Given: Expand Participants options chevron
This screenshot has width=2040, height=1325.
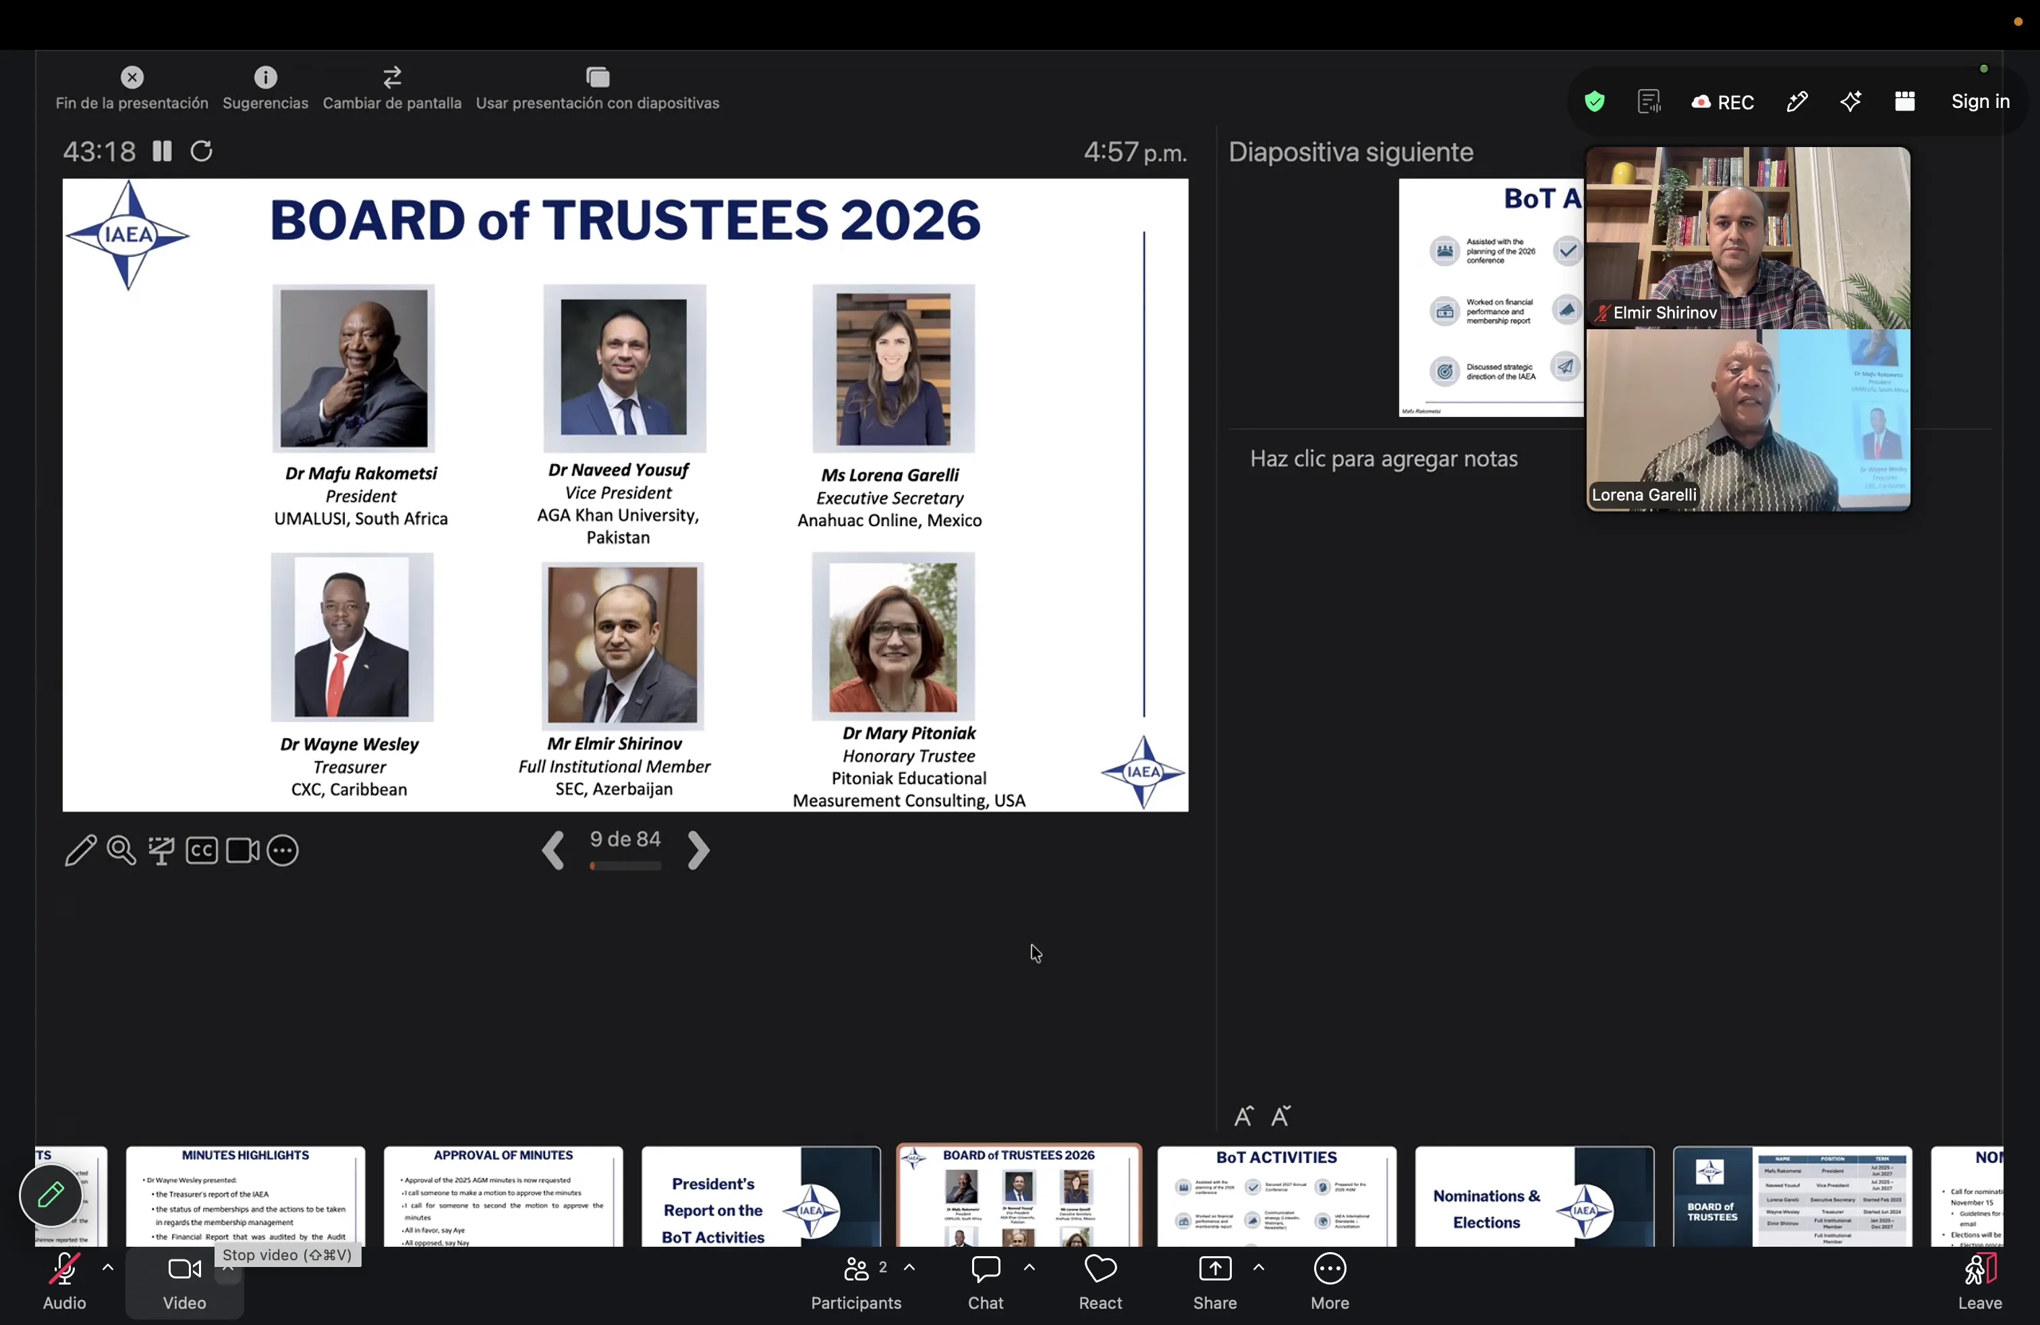Looking at the screenshot, I should click(x=909, y=1267).
